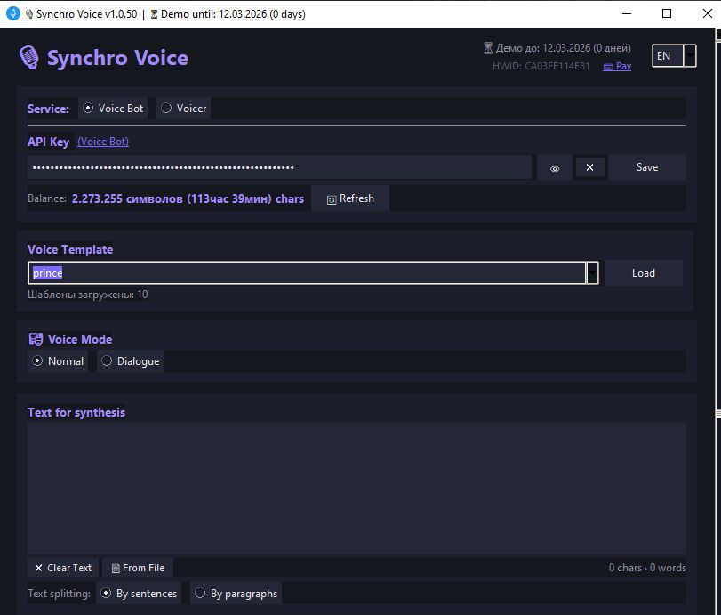Click the From File document icon
This screenshot has width=721, height=615.
118,567
